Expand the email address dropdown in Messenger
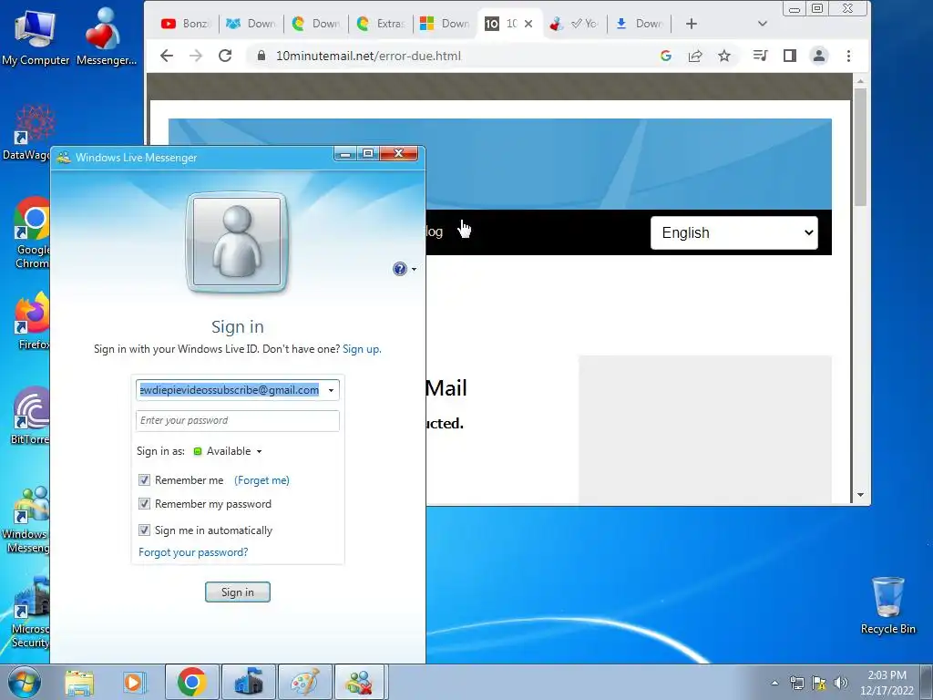Image resolution: width=933 pixels, height=700 pixels. click(331, 390)
